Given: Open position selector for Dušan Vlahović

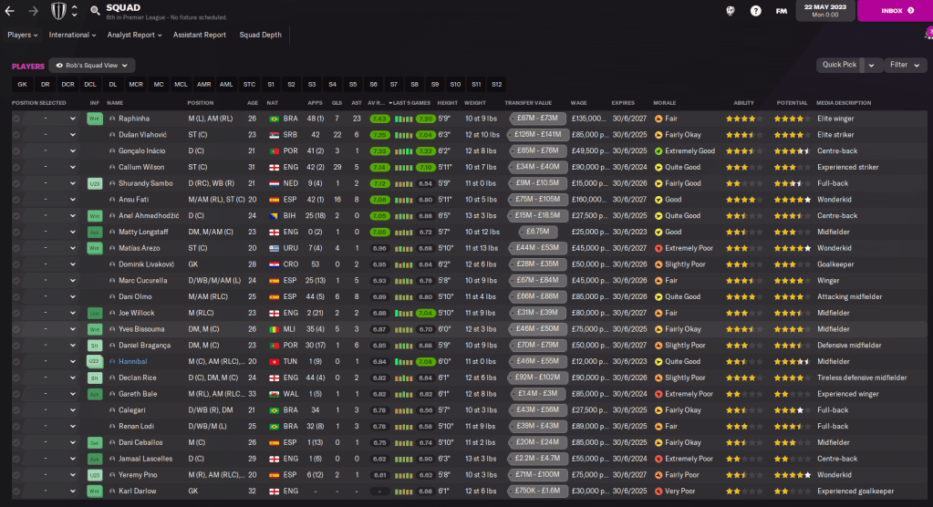Looking at the screenshot, I should (73, 135).
